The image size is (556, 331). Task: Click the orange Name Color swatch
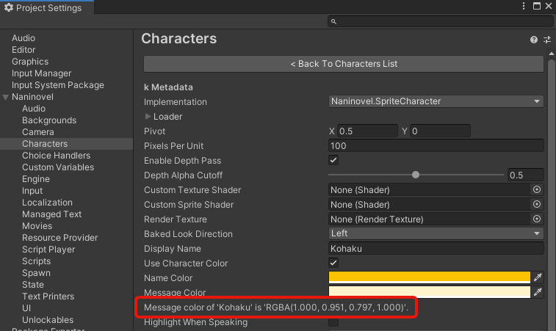429,277
